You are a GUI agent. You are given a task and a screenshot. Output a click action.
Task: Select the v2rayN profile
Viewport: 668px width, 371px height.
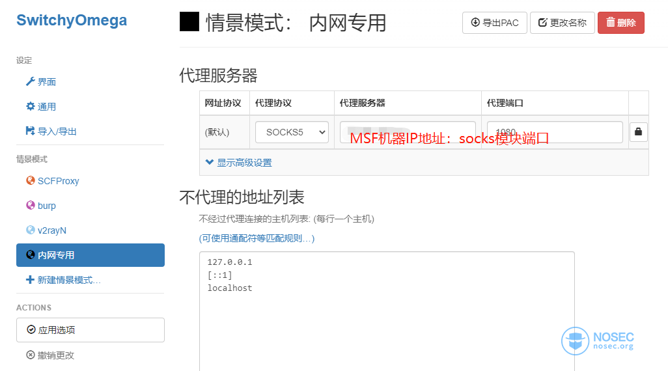46,230
